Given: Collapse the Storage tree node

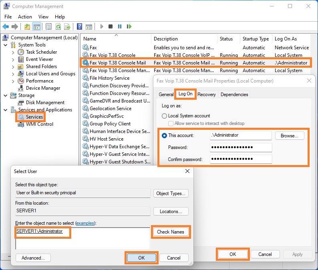Looking at the screenshot, I should tap(6, 95).
